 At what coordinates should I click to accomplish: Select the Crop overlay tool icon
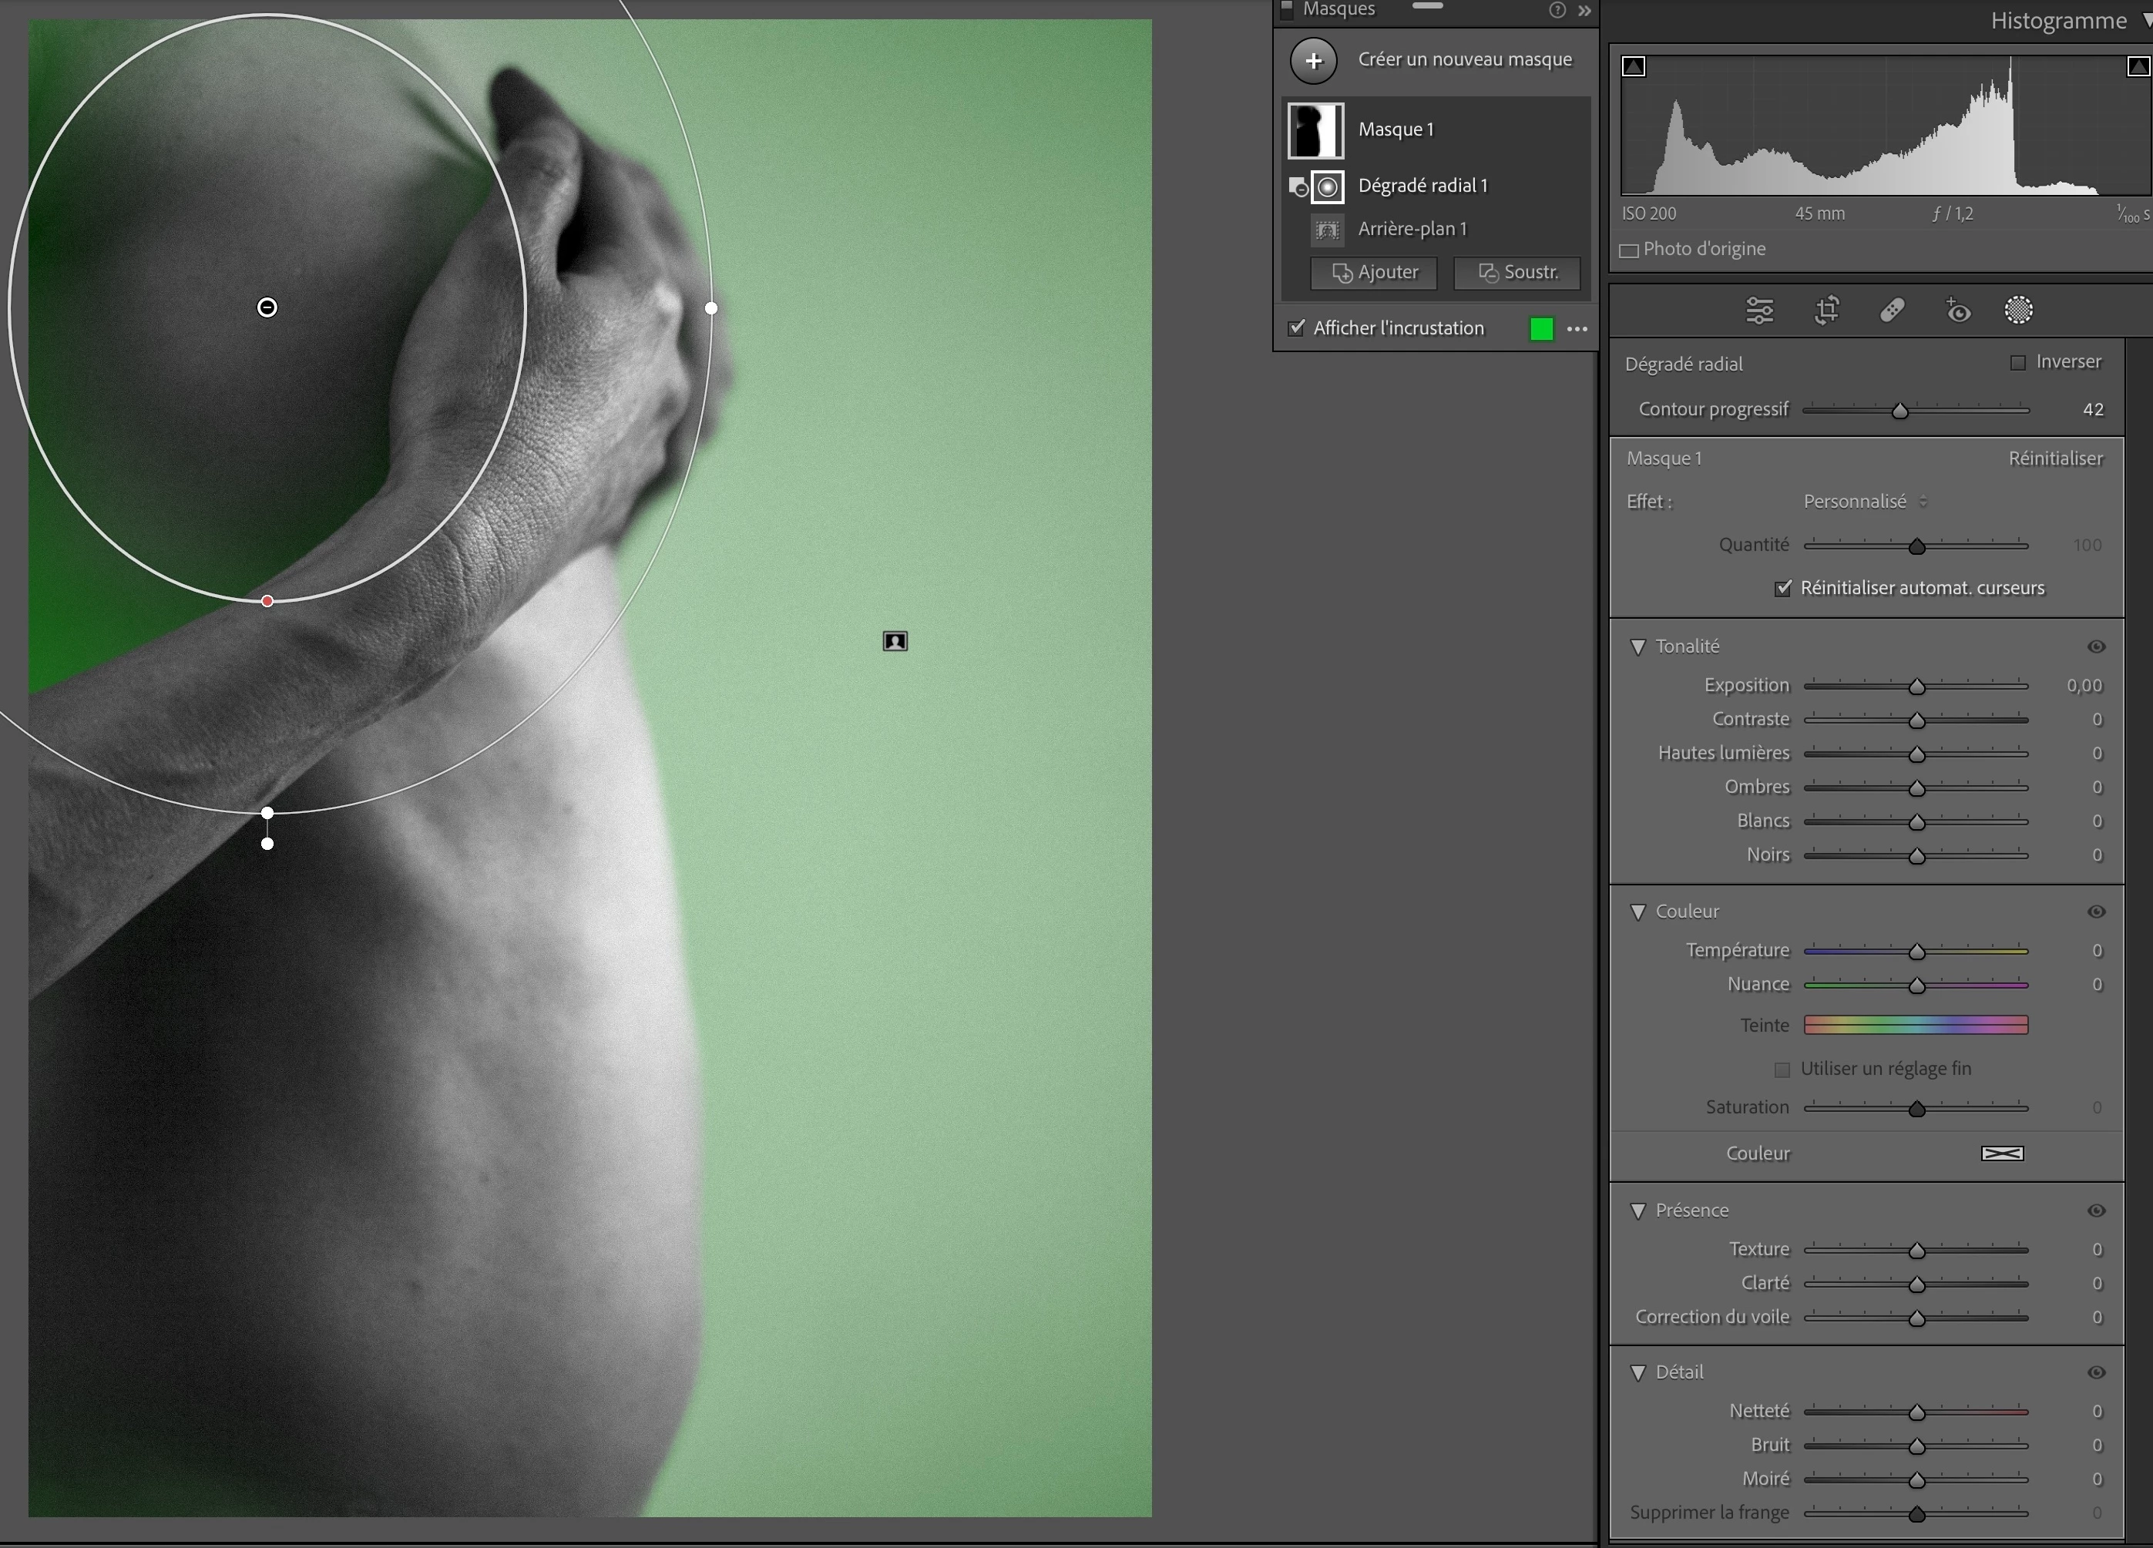pos(1826,311)
